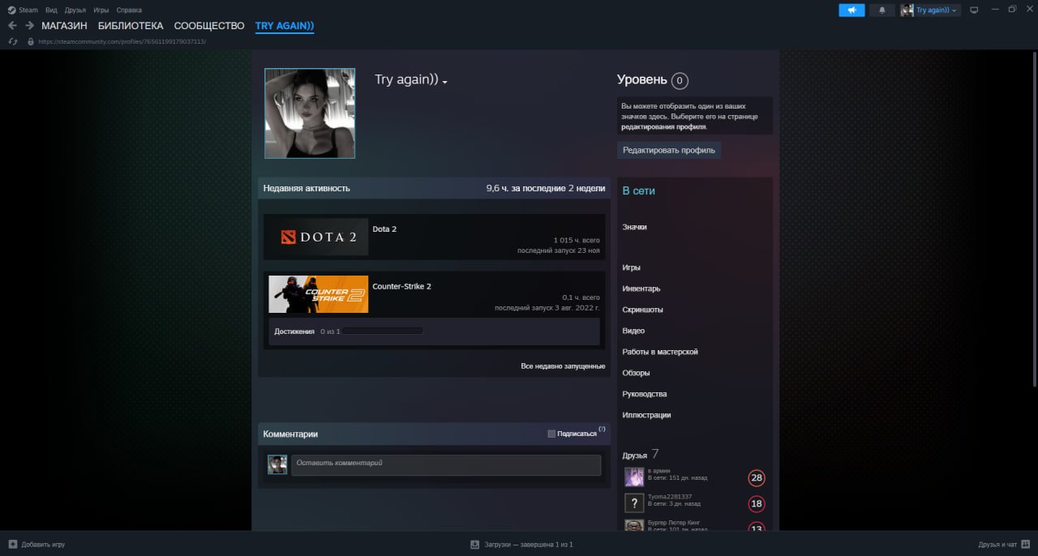Click the megaphone announcements icon
Viewport: 1038px width, 556px height.
pyautogui.click(x=851, y=10)
